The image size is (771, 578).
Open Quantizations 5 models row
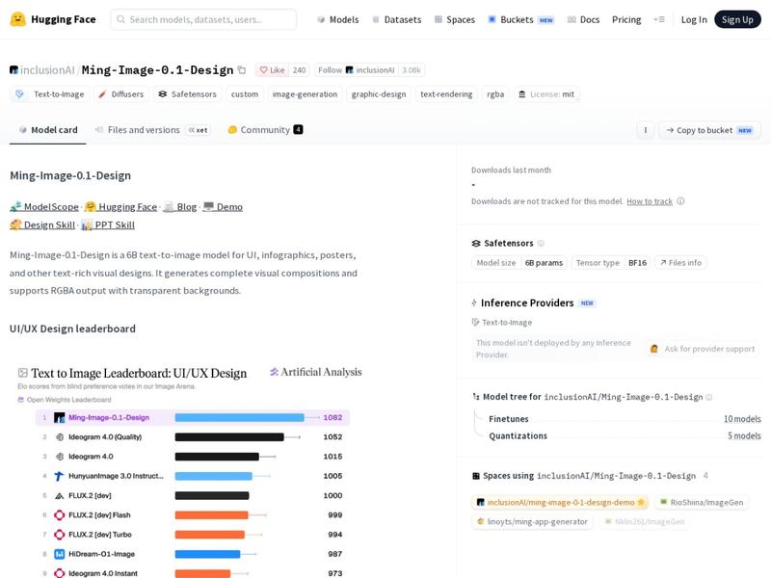pos(625,436)
